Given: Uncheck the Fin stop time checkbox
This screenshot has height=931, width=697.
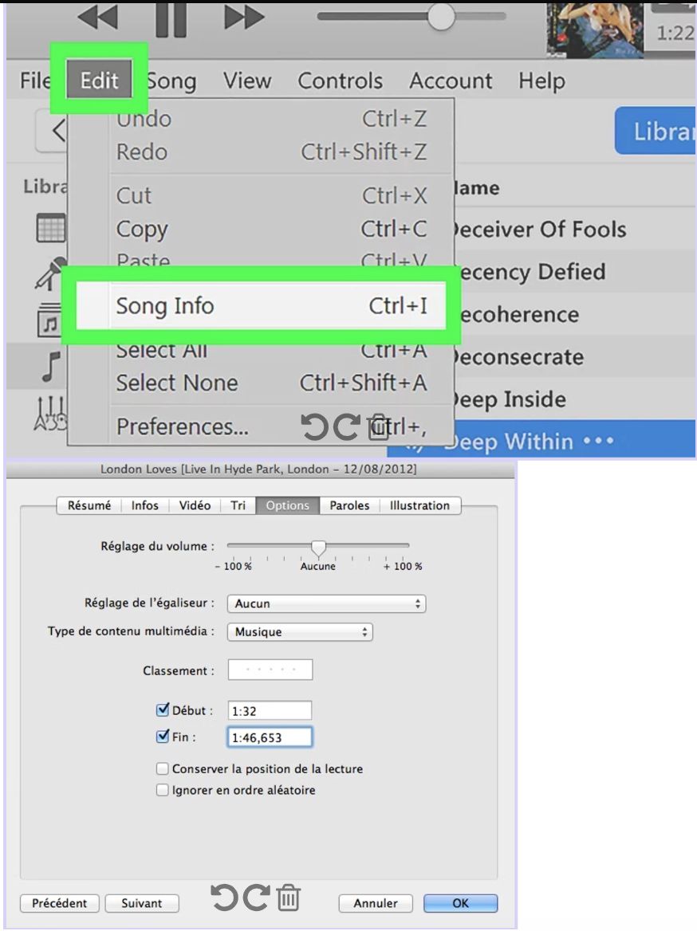Looking at the screenshot, I should [163, 737].
